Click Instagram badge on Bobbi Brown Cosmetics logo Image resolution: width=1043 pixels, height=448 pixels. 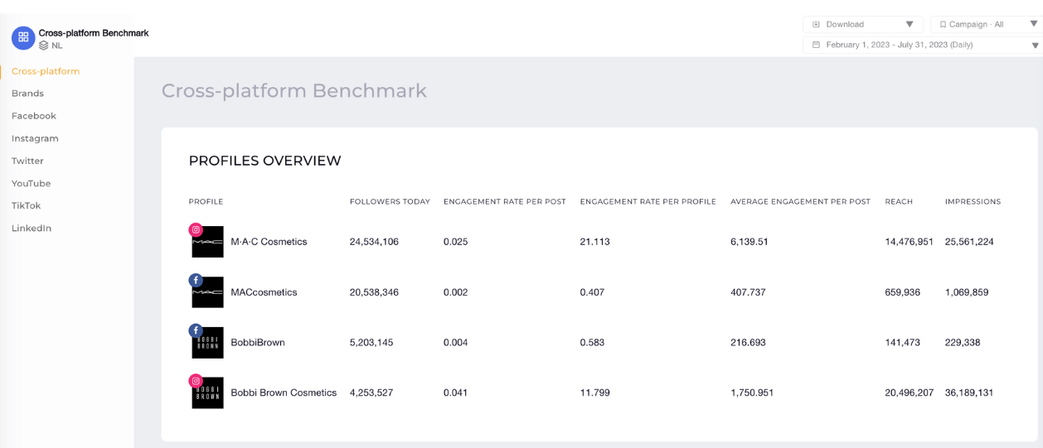coord(196,381)
